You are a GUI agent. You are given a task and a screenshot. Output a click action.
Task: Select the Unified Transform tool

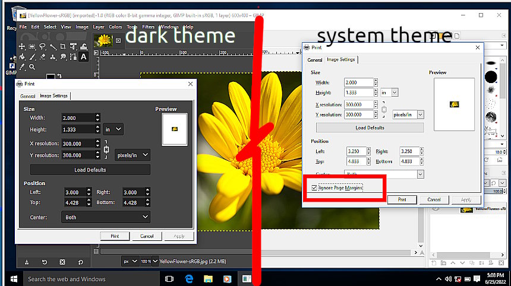[x=73, y=46]
